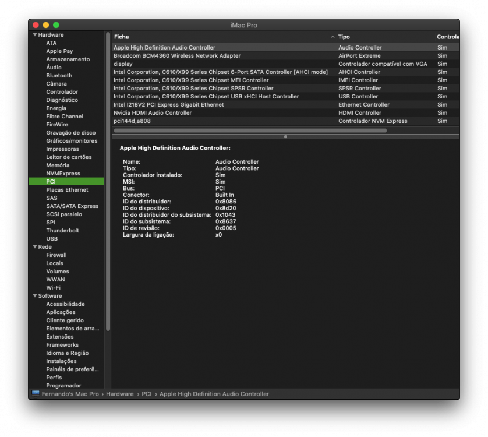This screenshot has width=488, height=437.
Task: Select the highlighted PCI sidebar item
Action: pos(66,182)
